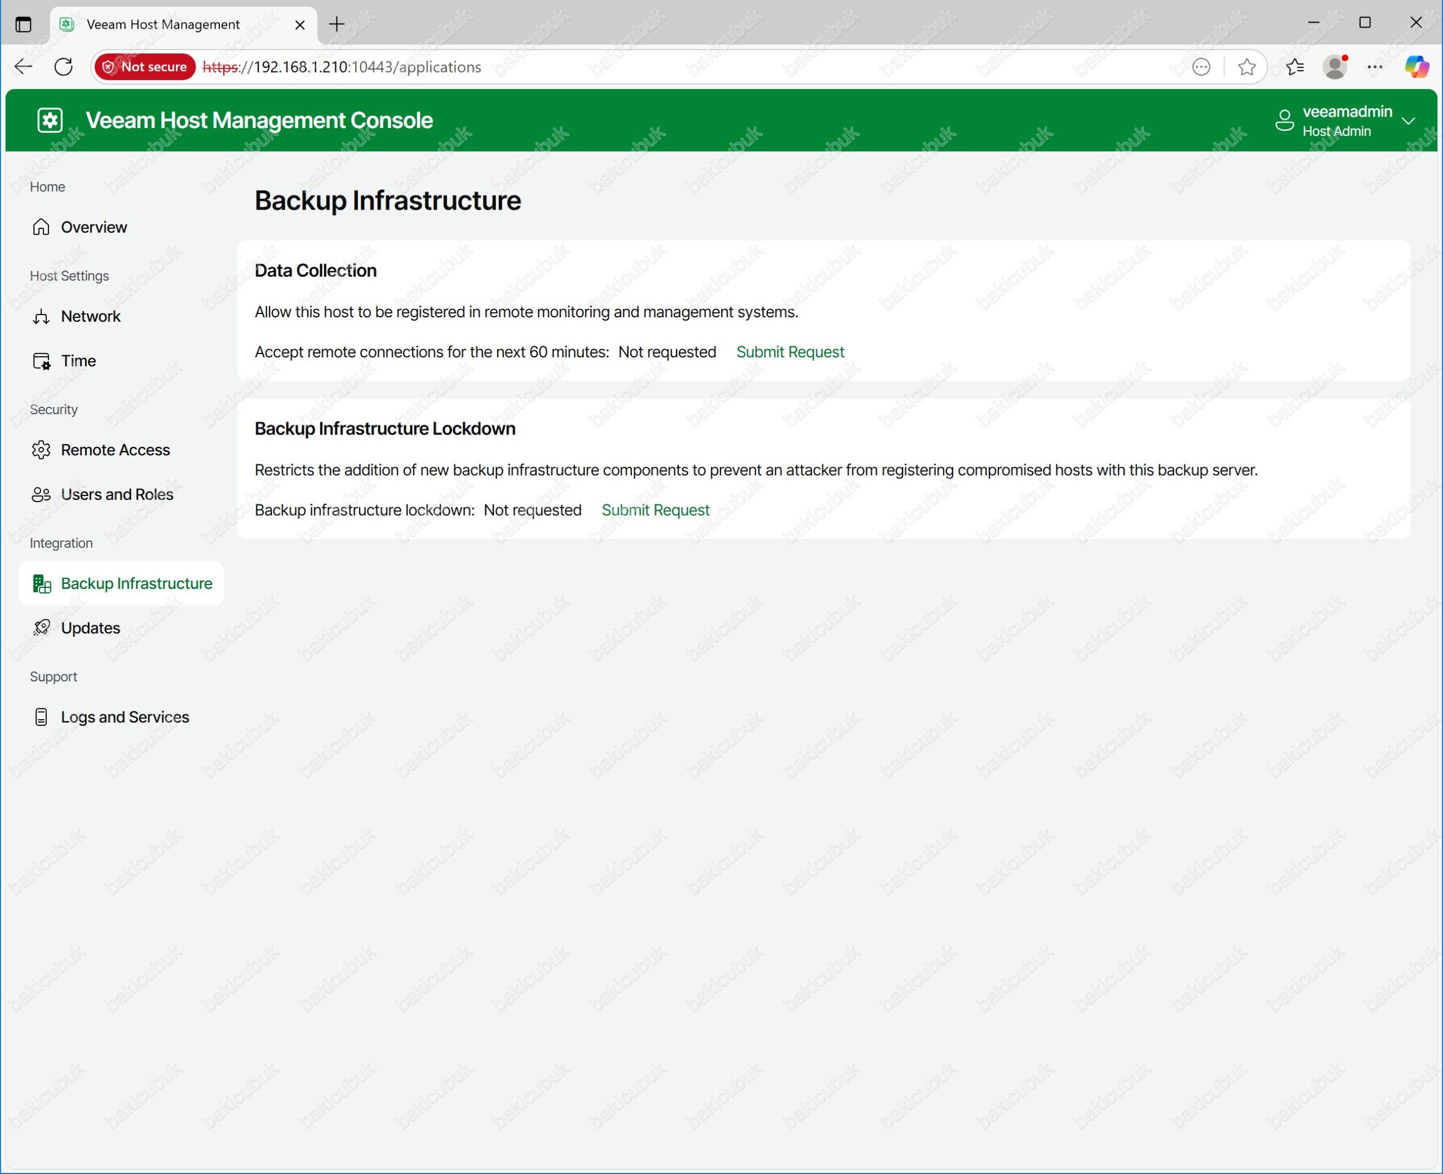Select the Time calendar icon

point(41,361)
